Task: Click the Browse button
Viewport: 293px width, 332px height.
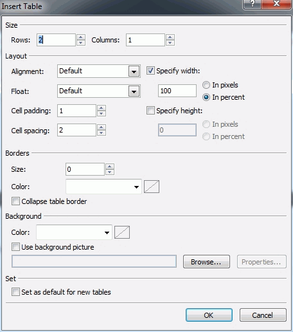Action: 206,262
